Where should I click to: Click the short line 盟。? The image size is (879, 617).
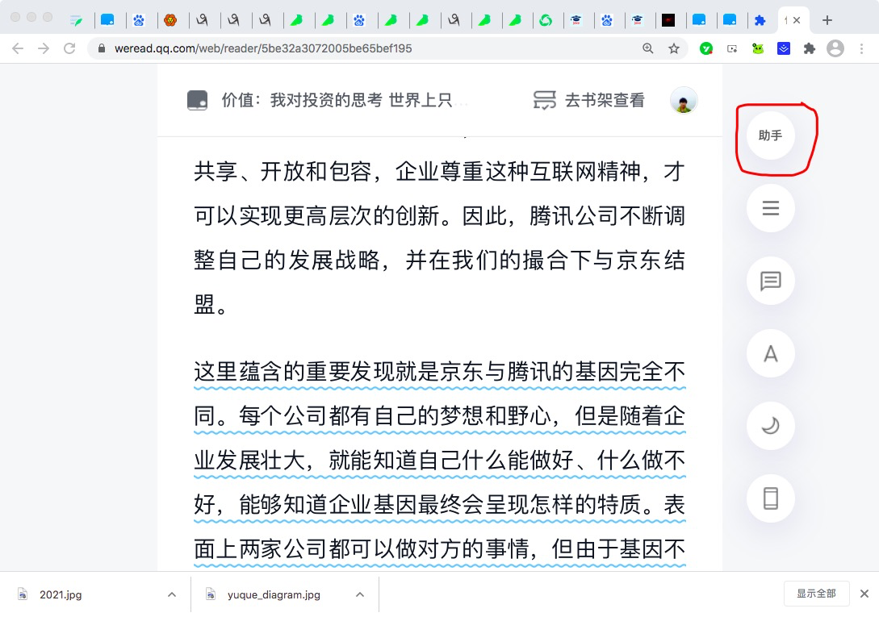210,305
